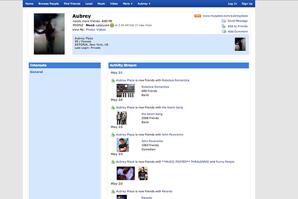
Task: Click Robotica Romantica name above 689 friends
Action: tap(155, 87)
